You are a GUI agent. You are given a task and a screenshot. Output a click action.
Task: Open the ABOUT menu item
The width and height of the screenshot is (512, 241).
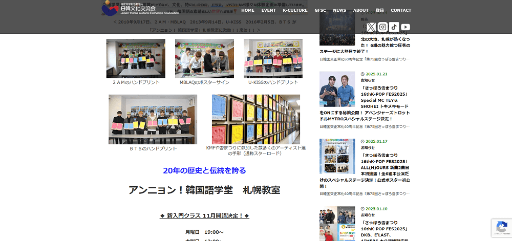[361, 10]
